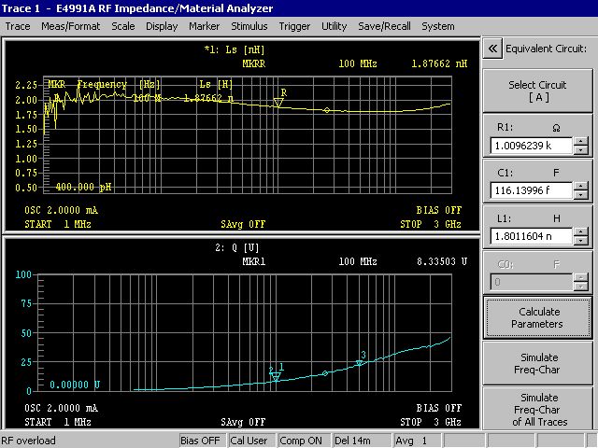Open the Marker menu
The image size is (598, 448).
pyautogui.click(x=204, y=26)
